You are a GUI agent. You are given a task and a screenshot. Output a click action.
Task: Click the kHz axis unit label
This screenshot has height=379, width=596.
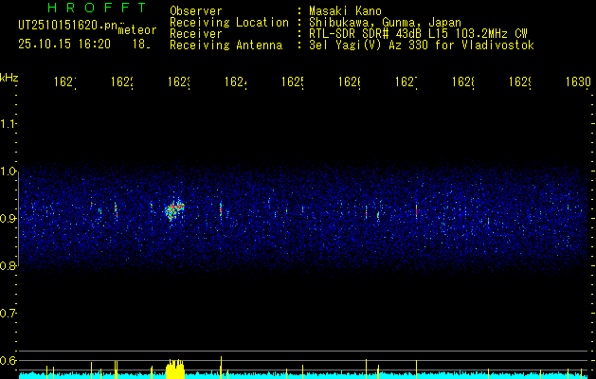tap(9, 77)
